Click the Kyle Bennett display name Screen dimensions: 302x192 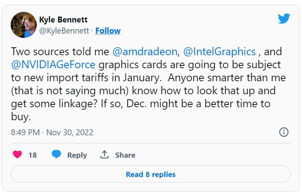click(x=63, y=20)
